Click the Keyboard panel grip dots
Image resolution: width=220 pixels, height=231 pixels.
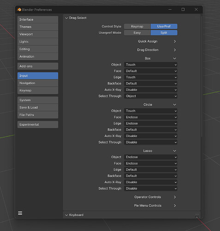[x=197, y=214]
